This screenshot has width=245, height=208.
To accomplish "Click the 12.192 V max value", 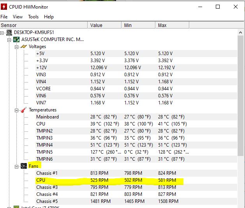I will [x=166, y=68].
